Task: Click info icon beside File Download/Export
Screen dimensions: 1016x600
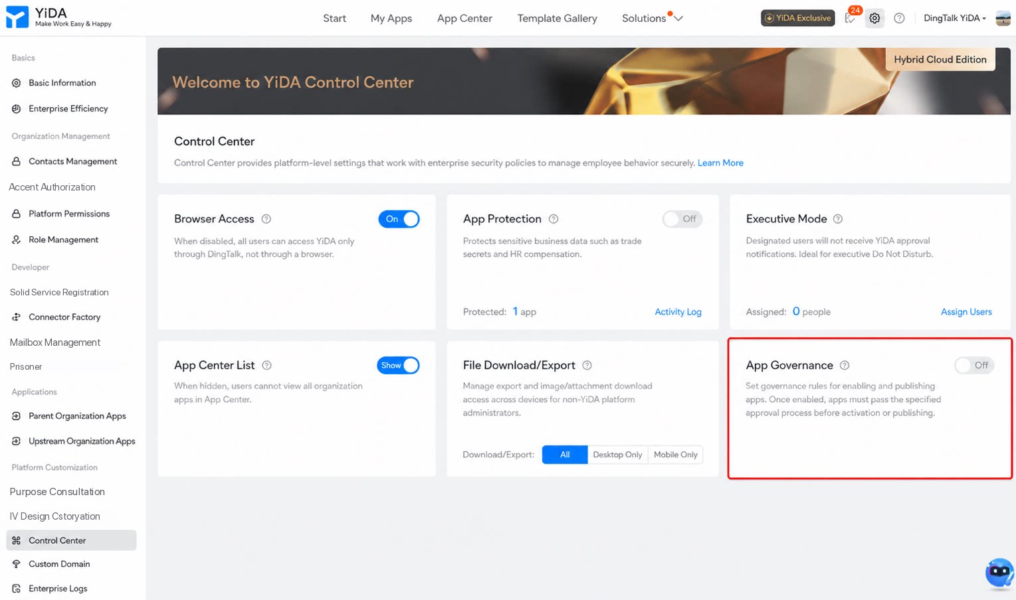Action: [x=587, y=365]
